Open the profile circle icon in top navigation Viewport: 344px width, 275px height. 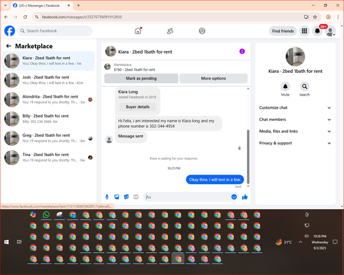coord(202,31)
